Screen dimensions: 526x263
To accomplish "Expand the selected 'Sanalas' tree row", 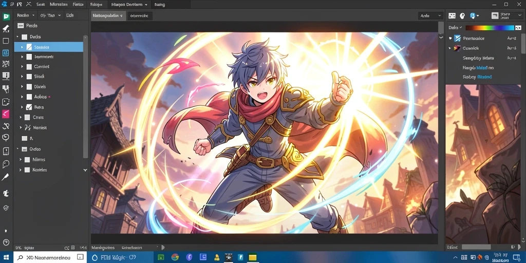I will click(x=22, y=47).
